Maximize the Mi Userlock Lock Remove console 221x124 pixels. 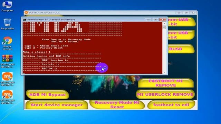click(x=155, y=20)
